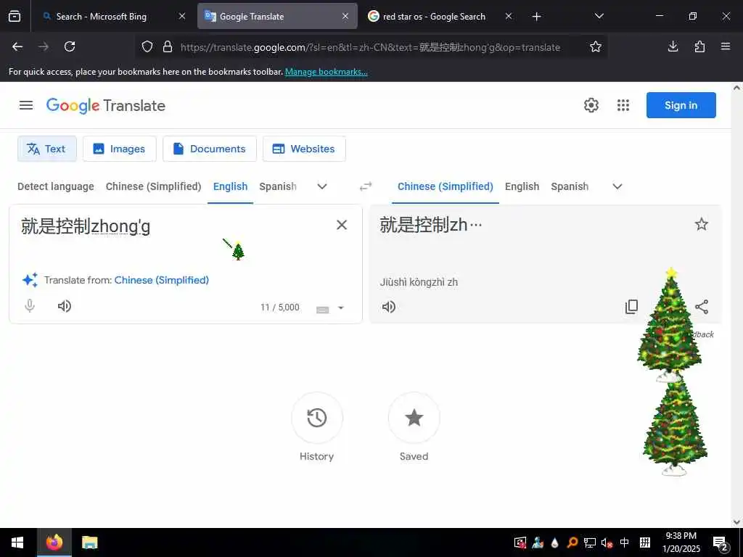Choose English as source language
The width and height of the screenshot is (743, 557).
coord(230,186)
